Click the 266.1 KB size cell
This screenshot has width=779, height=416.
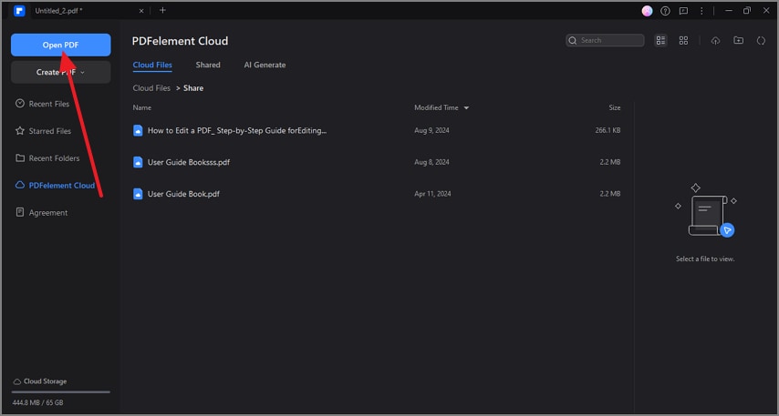pyautogui.click(x=608, y=130)
